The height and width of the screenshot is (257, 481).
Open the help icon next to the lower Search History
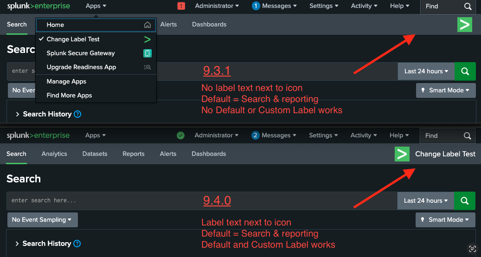77,244
